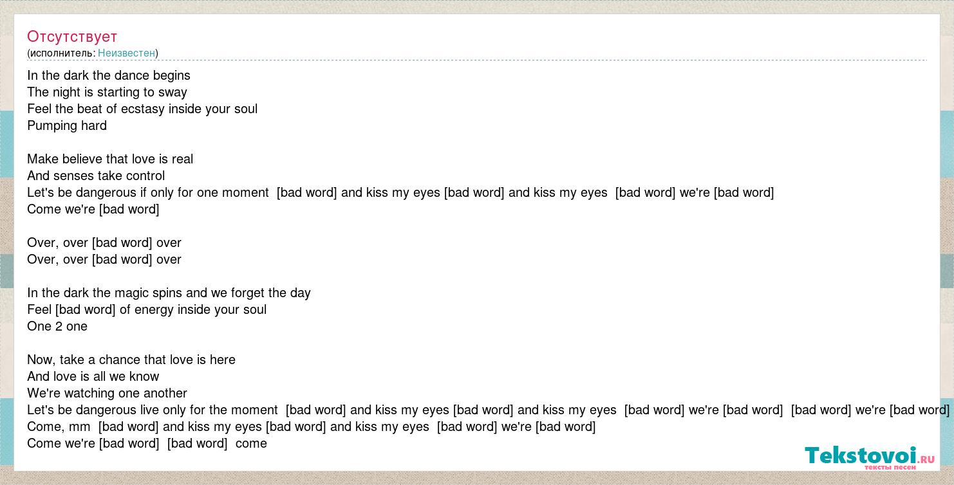The height and width of the screenshot is (485, 954).
Task: Click the 'Pumping hard' lyric line
Action: click(67, 125)
